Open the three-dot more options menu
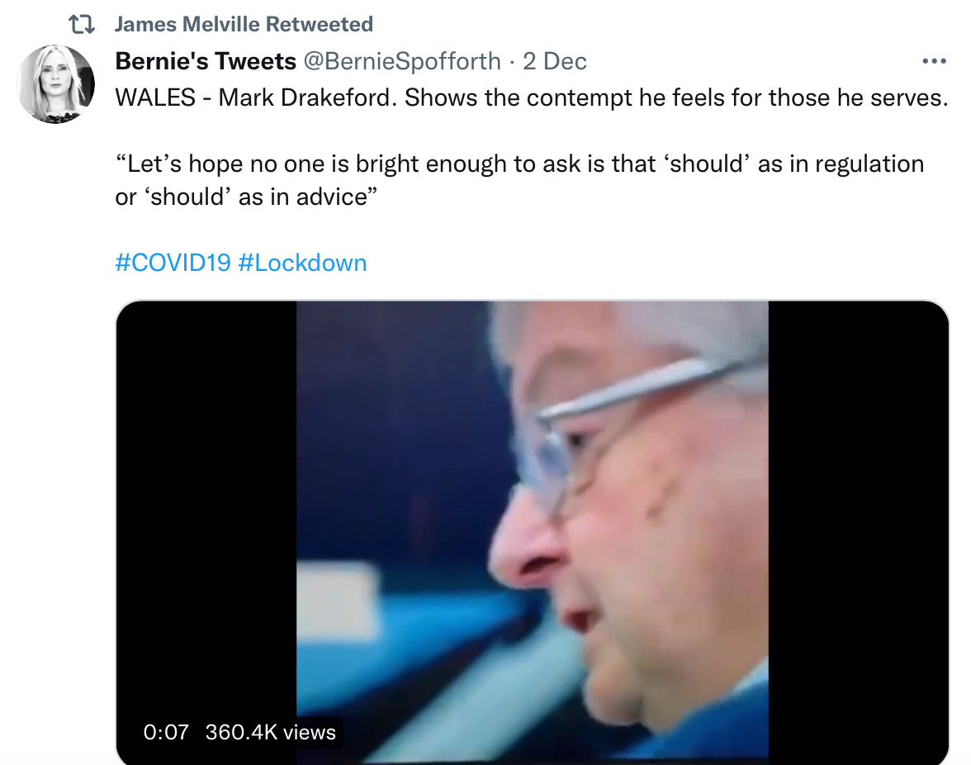 click(933, 61)
